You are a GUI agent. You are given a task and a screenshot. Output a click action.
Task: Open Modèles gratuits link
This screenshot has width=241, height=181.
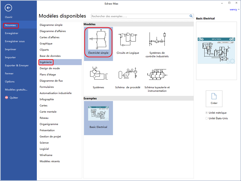tap(16, 90)
